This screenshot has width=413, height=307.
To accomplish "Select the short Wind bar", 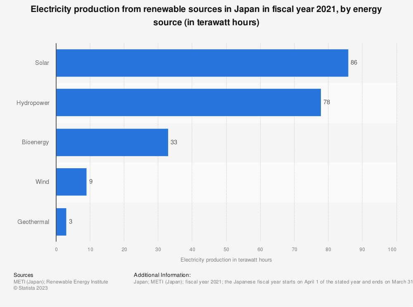I will pyautogui.click(x=71, y=182).
